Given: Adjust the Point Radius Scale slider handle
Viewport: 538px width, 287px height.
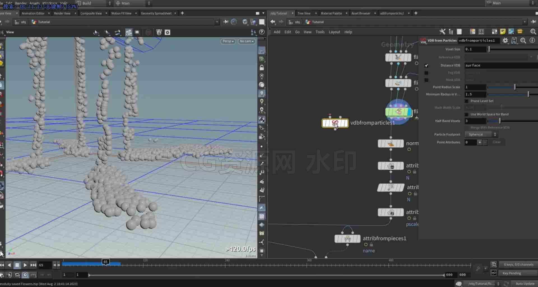Looking at the screenshot, I should coord(515,87).
